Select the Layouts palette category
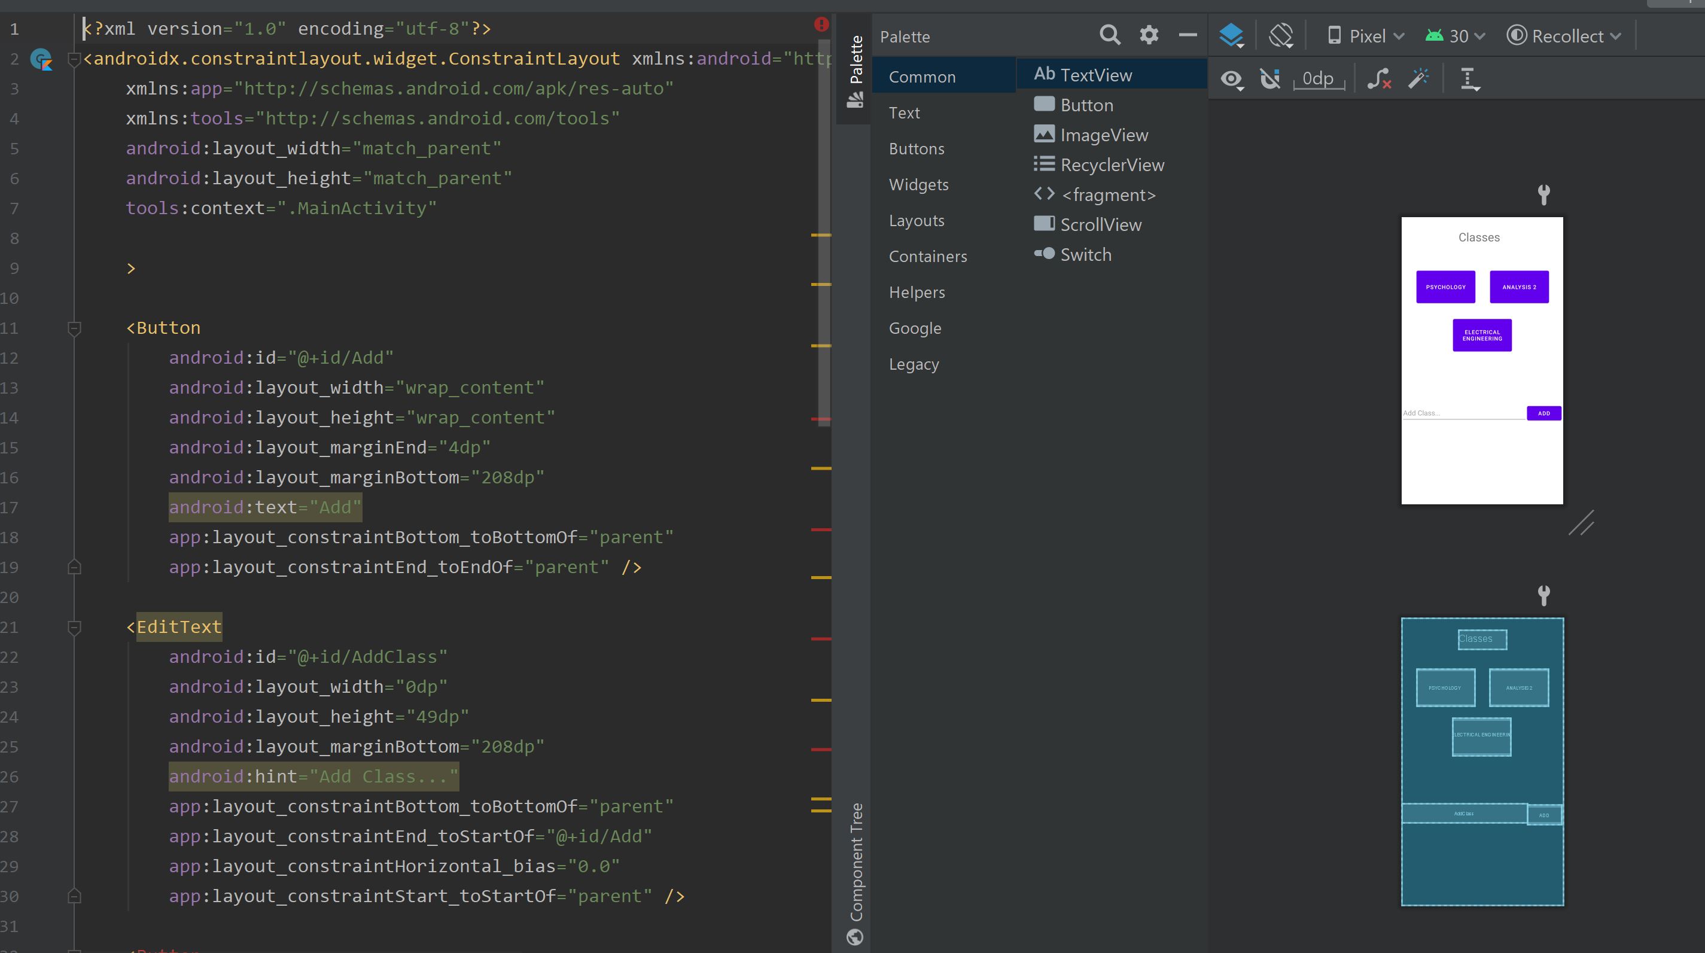1705x953 pixels. 916,220
